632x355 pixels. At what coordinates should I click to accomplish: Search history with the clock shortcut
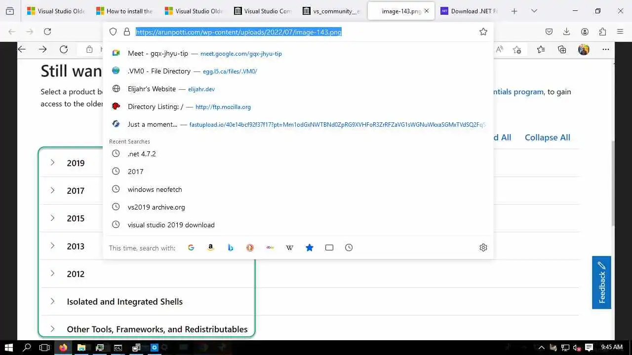click(x=349, y=248)
